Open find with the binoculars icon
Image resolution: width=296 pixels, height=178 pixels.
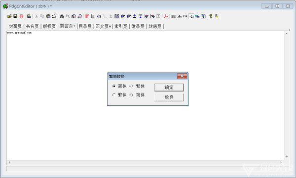[x=62, y=16]
